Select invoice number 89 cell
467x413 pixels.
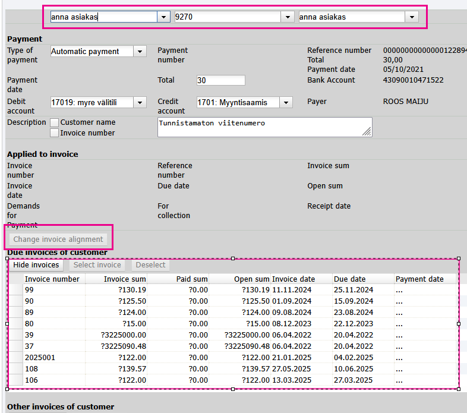click(54, 313)
